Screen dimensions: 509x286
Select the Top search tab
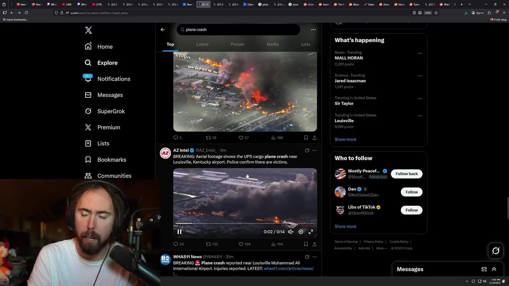tap(170, 44)
